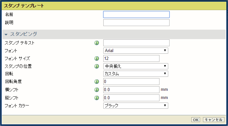Click the 回転角度 field containing 0

[131, 81]
